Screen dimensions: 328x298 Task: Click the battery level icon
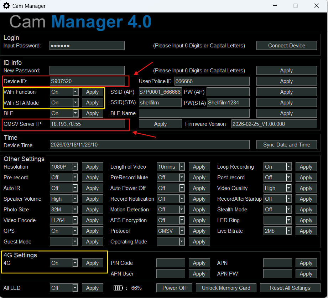coord(118,288)
